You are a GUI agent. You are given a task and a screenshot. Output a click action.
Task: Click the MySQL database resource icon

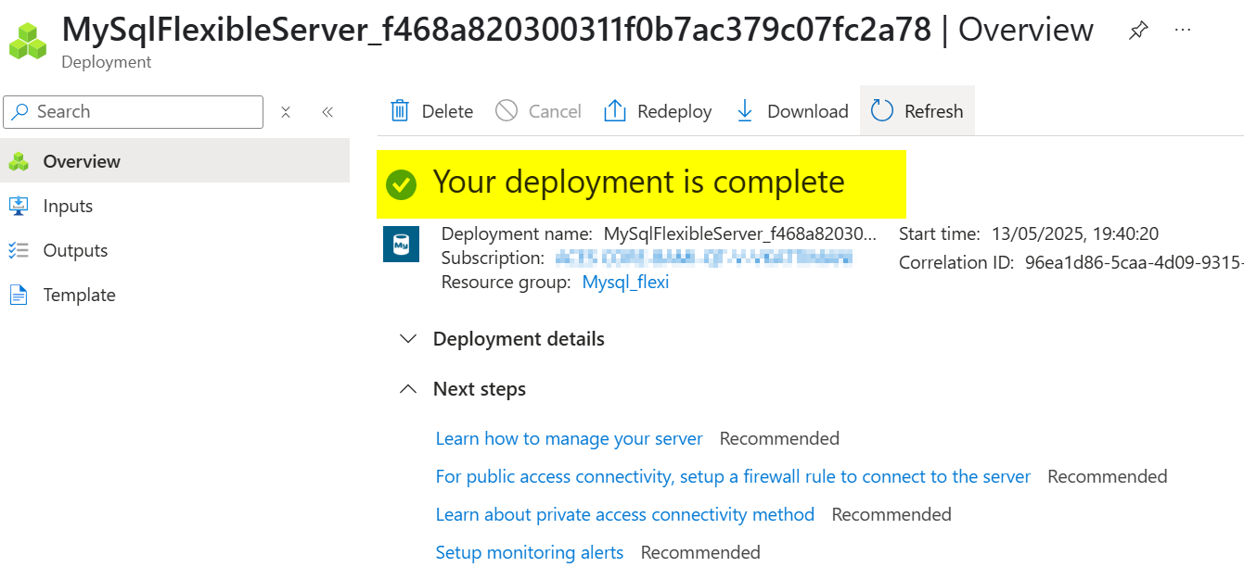tap(401, 244)
